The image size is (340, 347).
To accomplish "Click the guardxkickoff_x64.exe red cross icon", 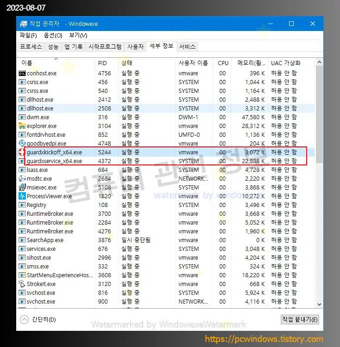I will (22, 152).
